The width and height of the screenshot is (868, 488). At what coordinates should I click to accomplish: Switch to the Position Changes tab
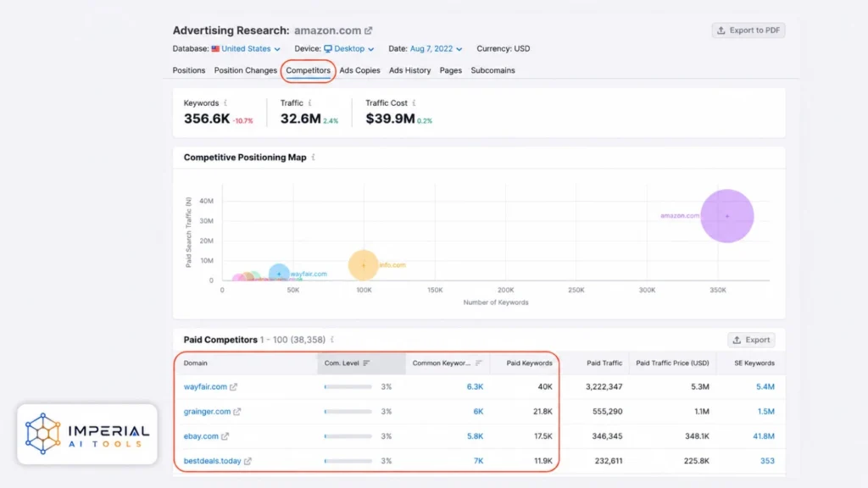pos(245,70)
